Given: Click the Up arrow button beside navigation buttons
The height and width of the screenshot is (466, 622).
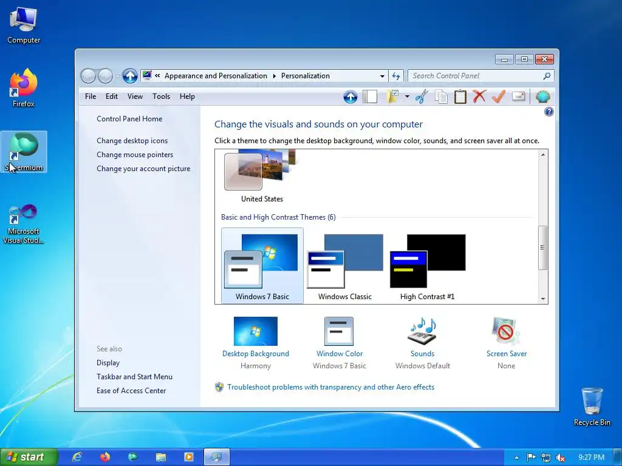Looking at the screenshot, I should click(x=130, y=76).
